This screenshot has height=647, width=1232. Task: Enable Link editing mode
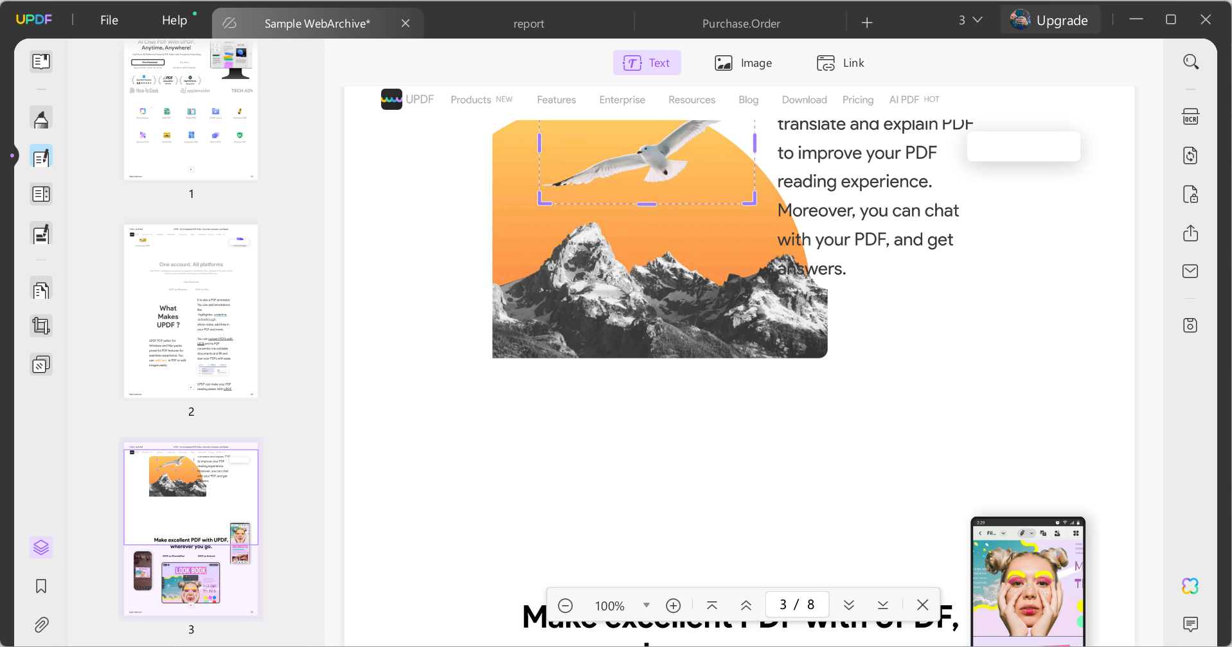click(841, 62)
